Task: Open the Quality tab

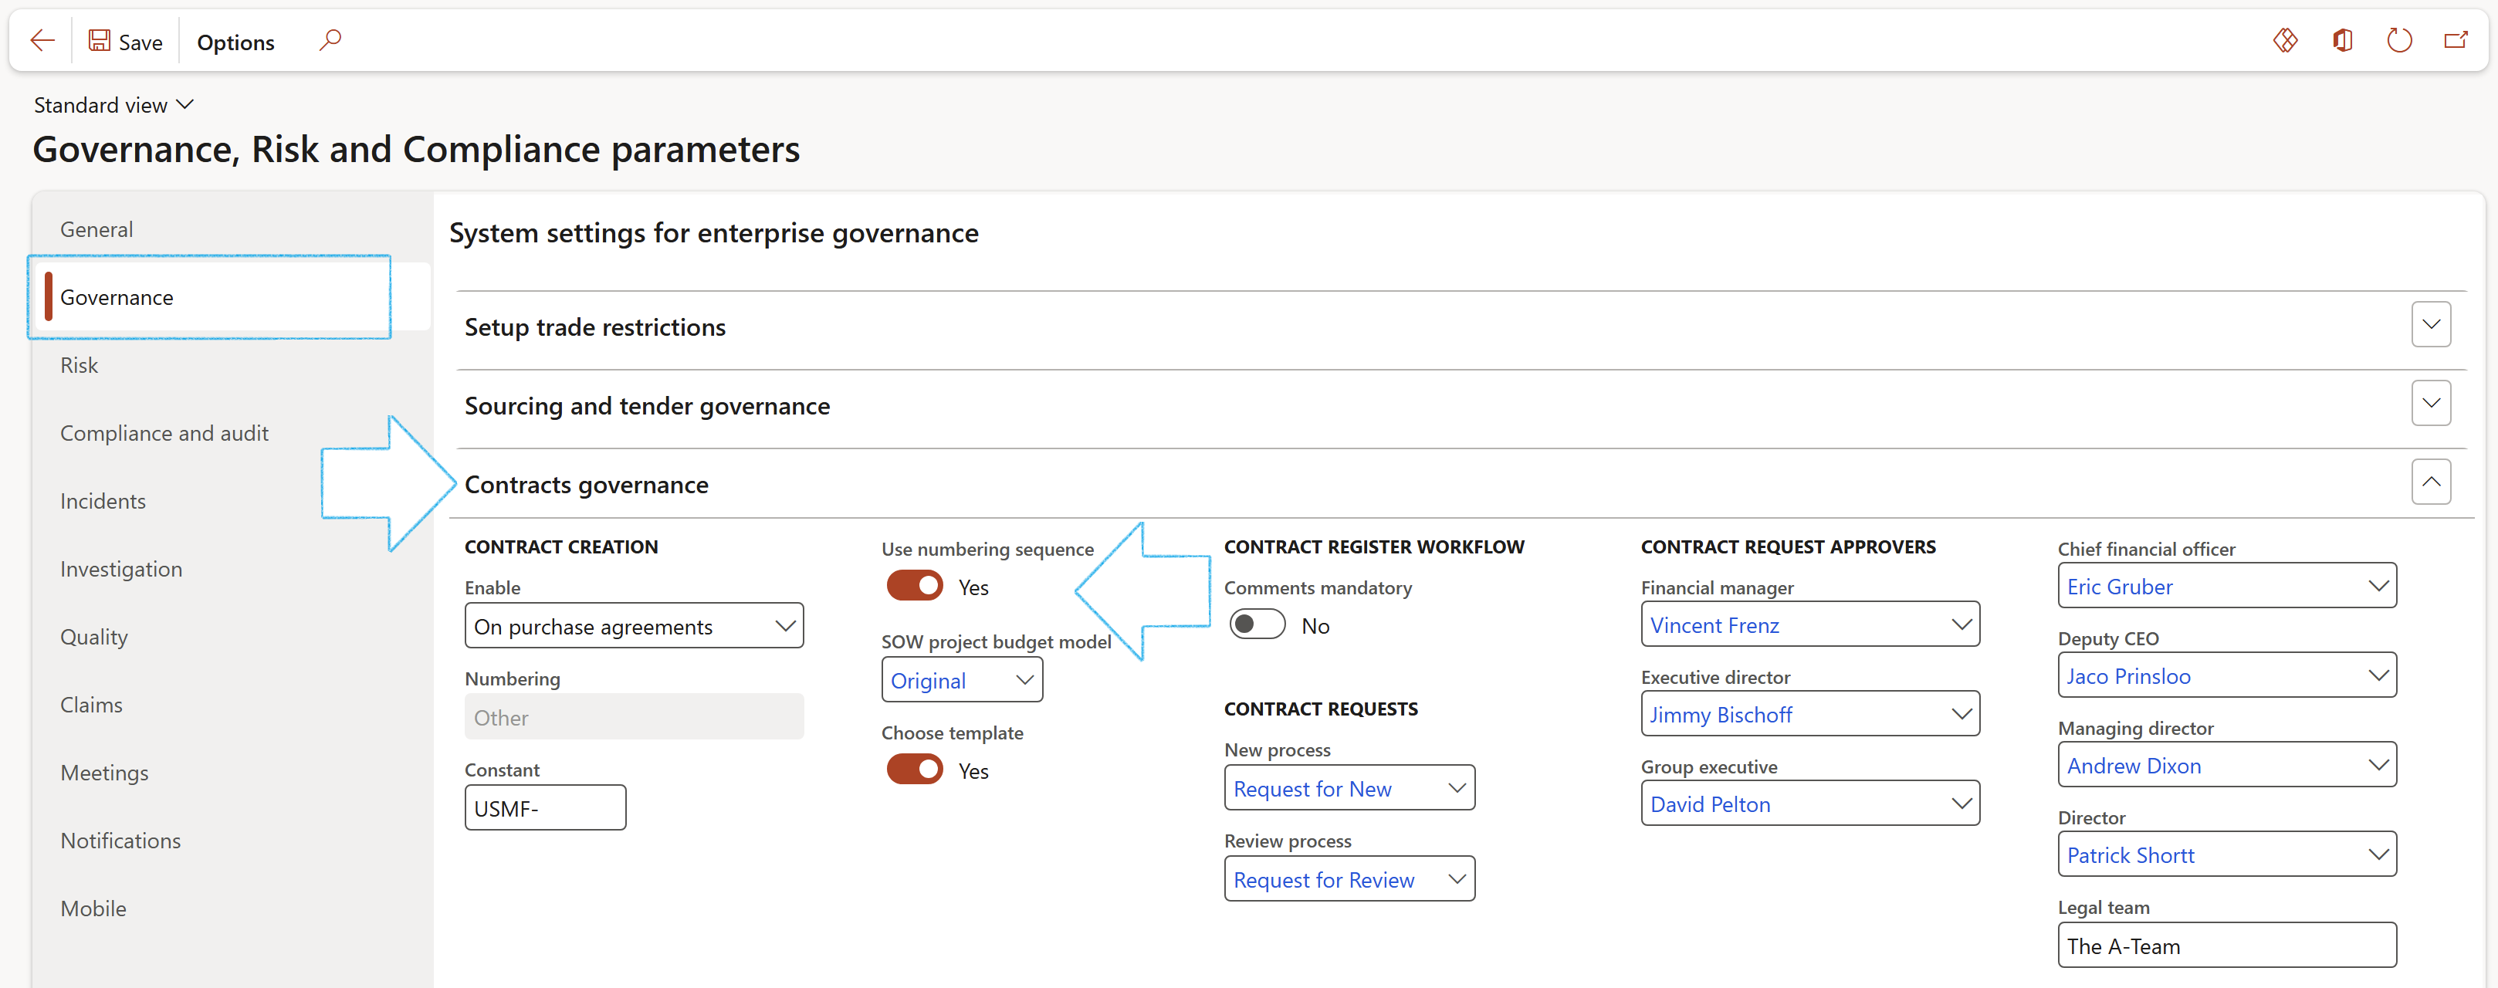Action: (x=94, y=637)
